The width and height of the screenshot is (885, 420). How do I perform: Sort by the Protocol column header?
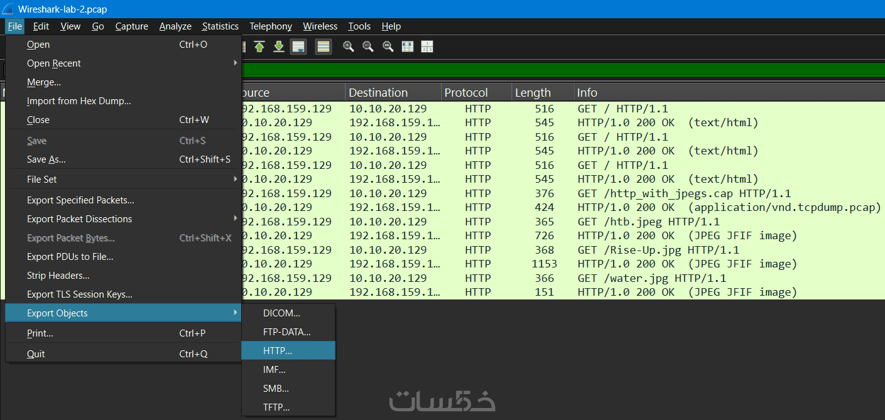[x=477, y=92]
